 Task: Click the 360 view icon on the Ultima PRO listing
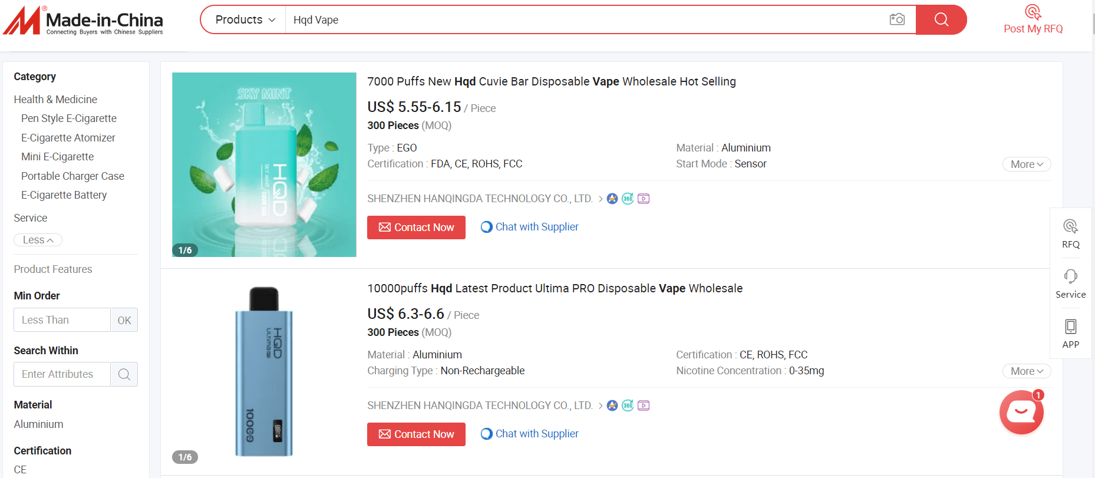(x=628, y=406)
